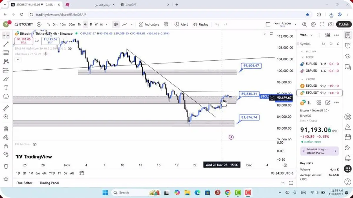Select the 1Y date range
This screenshot has height=198, width=353.
point(59,173)
